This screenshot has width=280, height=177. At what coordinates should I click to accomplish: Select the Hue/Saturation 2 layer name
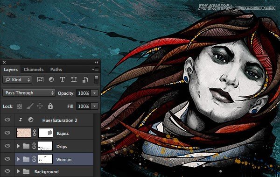click(60, 120)
